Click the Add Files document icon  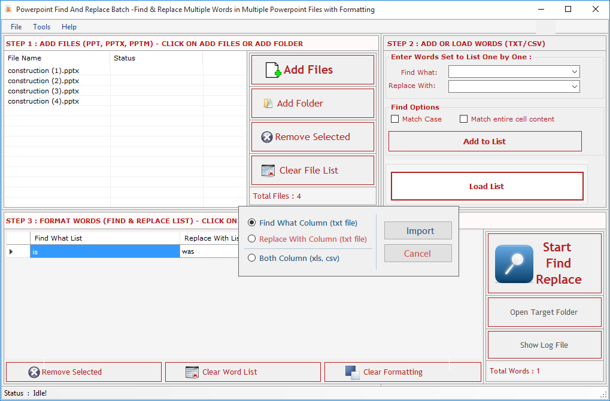(x=273, y=70)
